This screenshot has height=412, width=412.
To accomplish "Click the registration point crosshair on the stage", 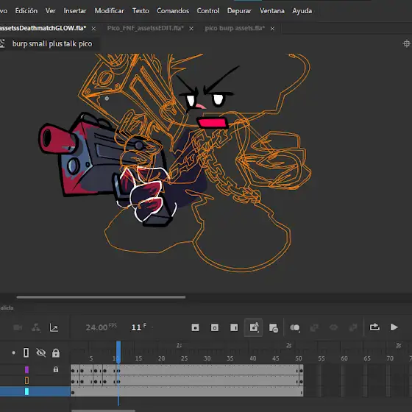I will (x=107, y=99).
